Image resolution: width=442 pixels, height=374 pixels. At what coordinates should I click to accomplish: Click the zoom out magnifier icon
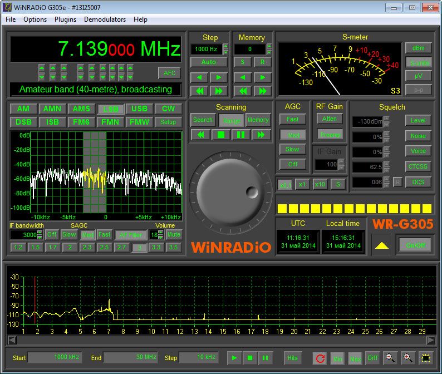tap(390, 358)
